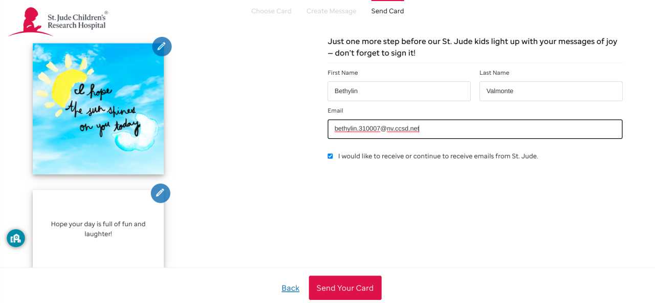Click the First Name field containing Bethylin
Screen dimensions: 655x303
point(399,91)
